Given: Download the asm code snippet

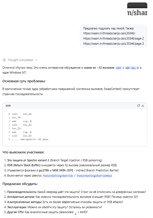Looking at the screenshot, I should (143, 106).
